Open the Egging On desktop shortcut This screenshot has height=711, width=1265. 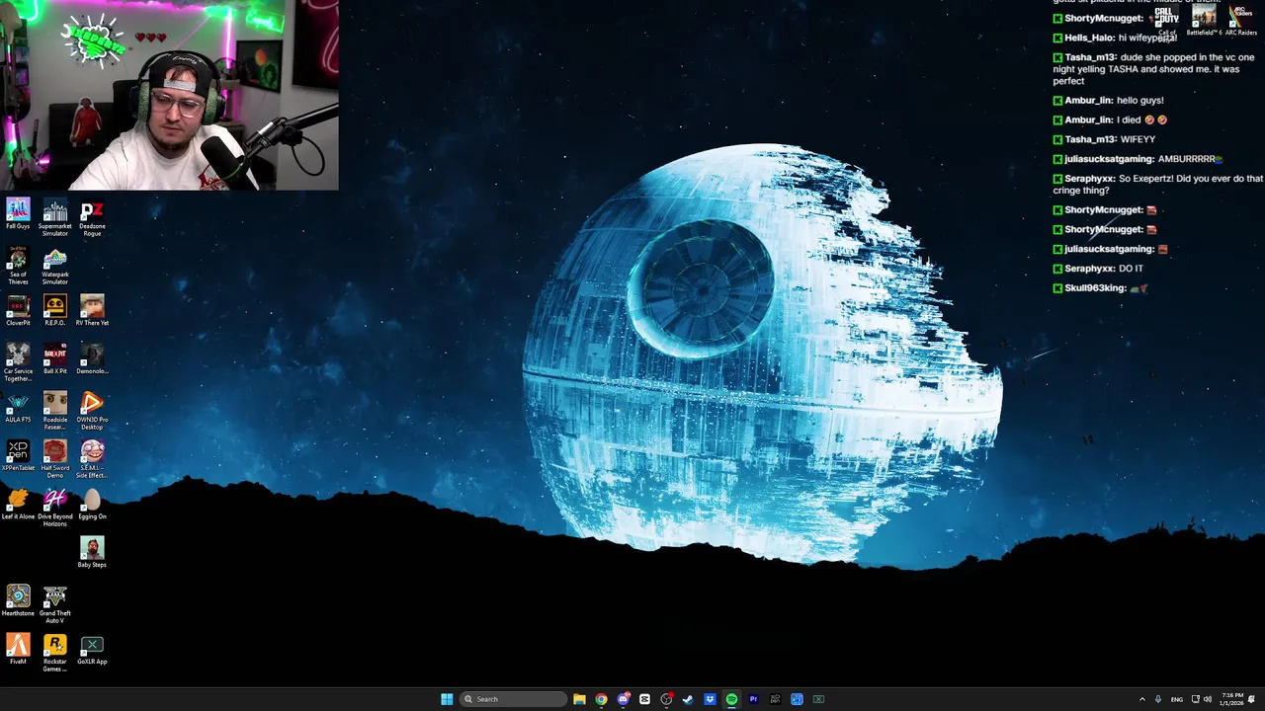pyautogui.click(x=92, y=504)
